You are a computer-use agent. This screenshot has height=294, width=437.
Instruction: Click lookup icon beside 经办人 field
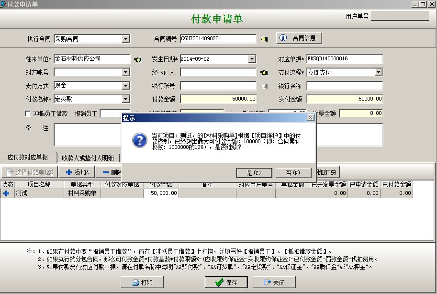tap(264, 73)
